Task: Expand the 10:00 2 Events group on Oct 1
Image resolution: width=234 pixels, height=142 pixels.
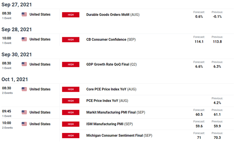Action: (x=8, y=128)
